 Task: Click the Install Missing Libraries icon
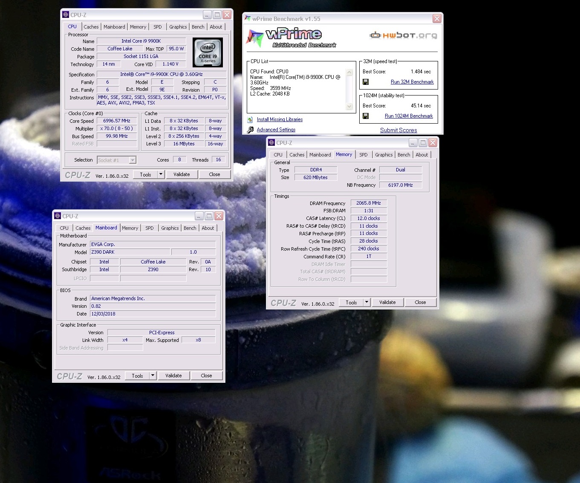[x=250, y=120]
